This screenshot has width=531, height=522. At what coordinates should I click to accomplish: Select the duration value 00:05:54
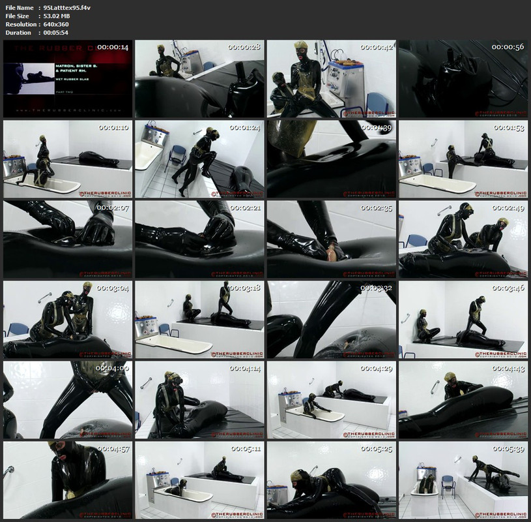56,33
